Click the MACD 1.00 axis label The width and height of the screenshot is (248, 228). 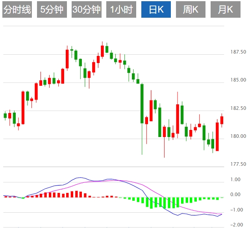click(x=235, y=179)
